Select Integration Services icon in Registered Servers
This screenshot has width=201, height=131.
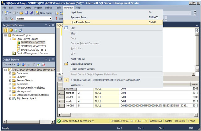pos(21,30)
